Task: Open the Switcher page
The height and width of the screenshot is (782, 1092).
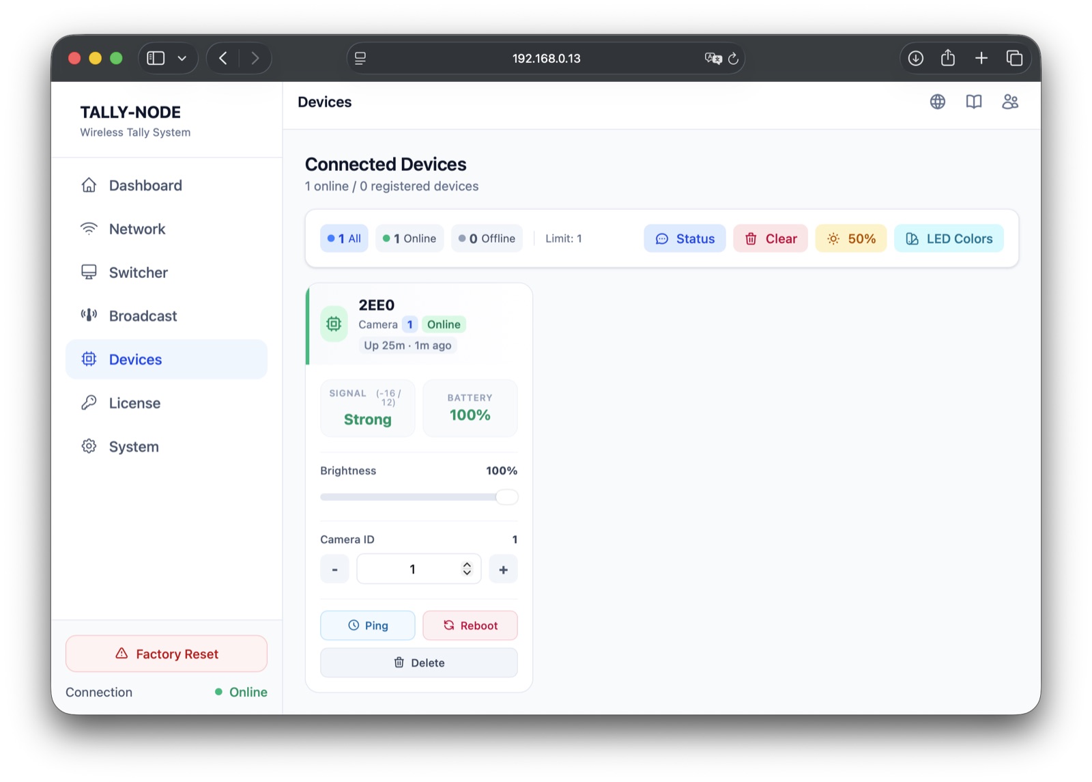Action: point(167,273)
